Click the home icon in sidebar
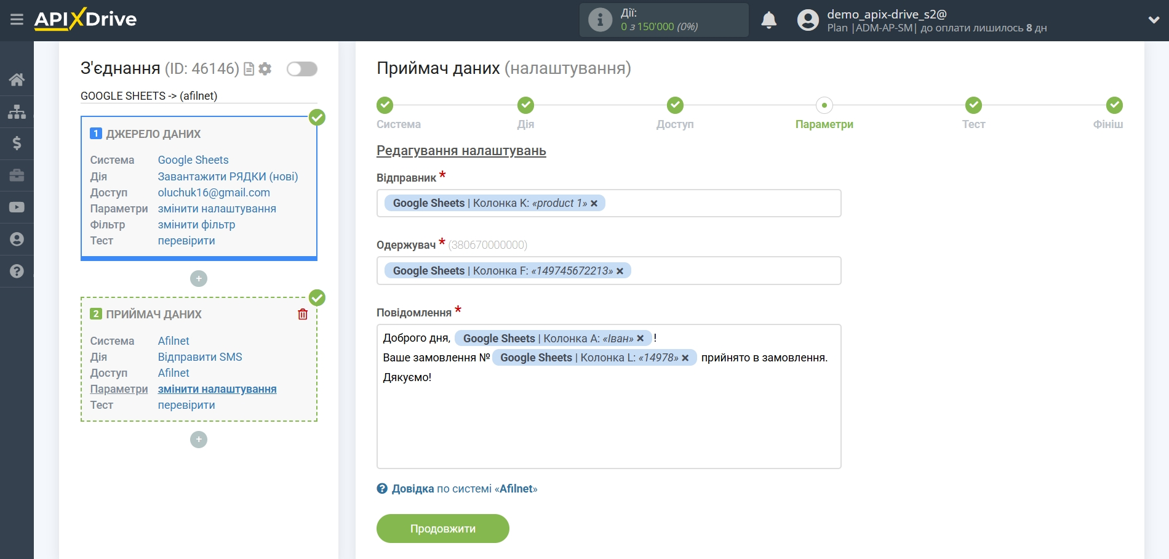The width and height of the screenshot is (1169, 559). 17,79
